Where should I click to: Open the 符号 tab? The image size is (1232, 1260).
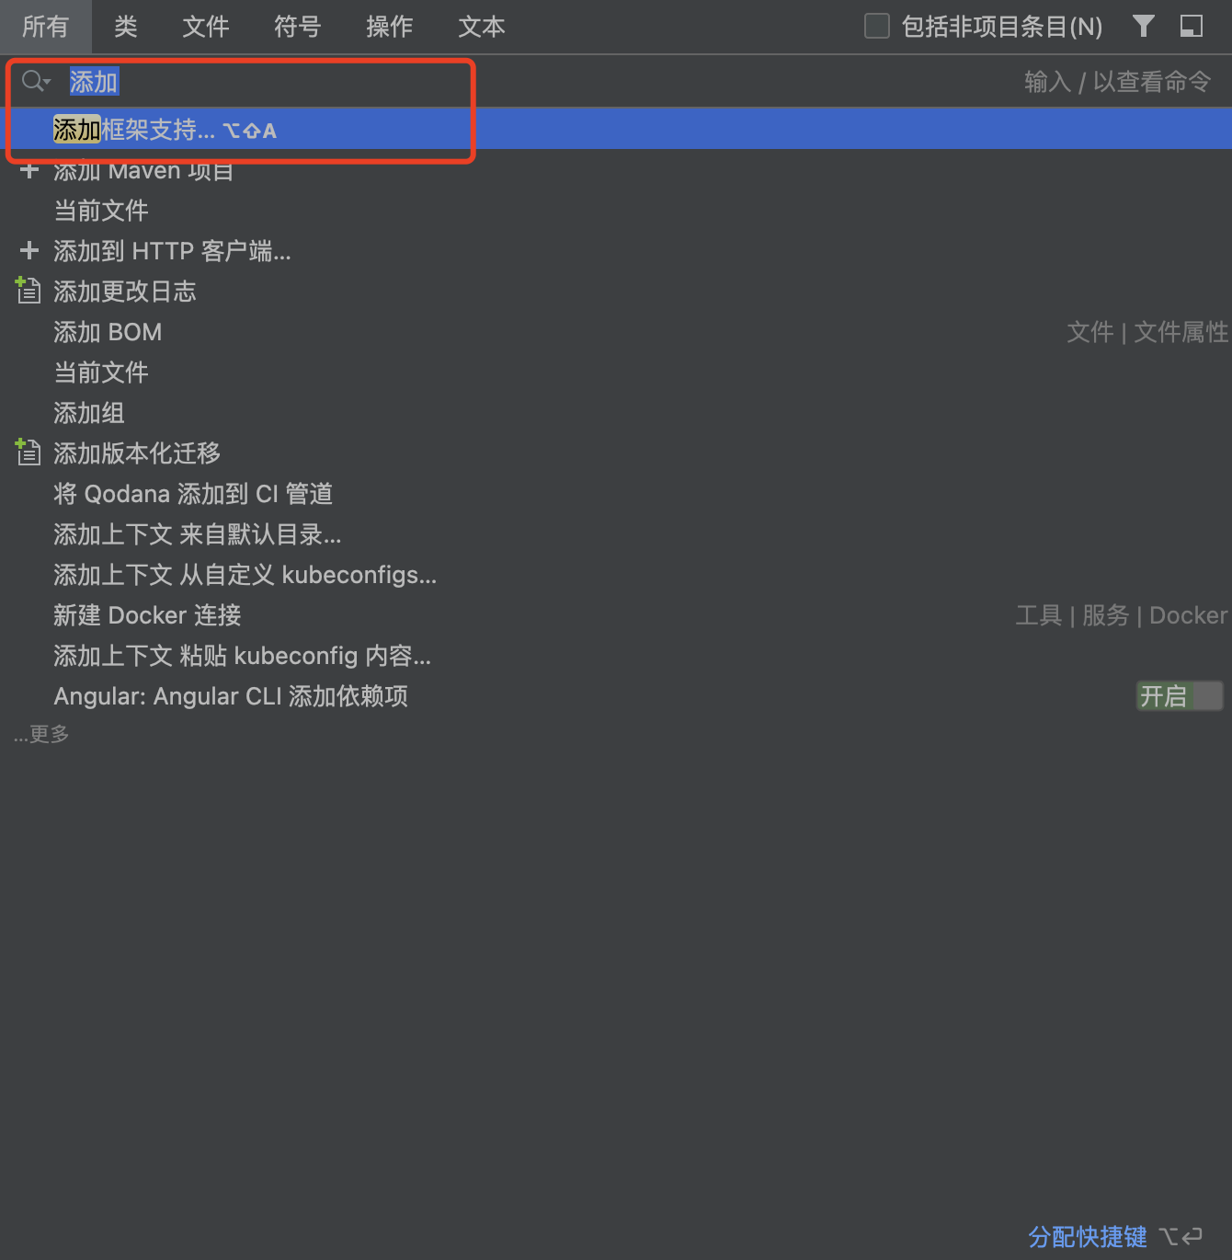click(298, 27)
